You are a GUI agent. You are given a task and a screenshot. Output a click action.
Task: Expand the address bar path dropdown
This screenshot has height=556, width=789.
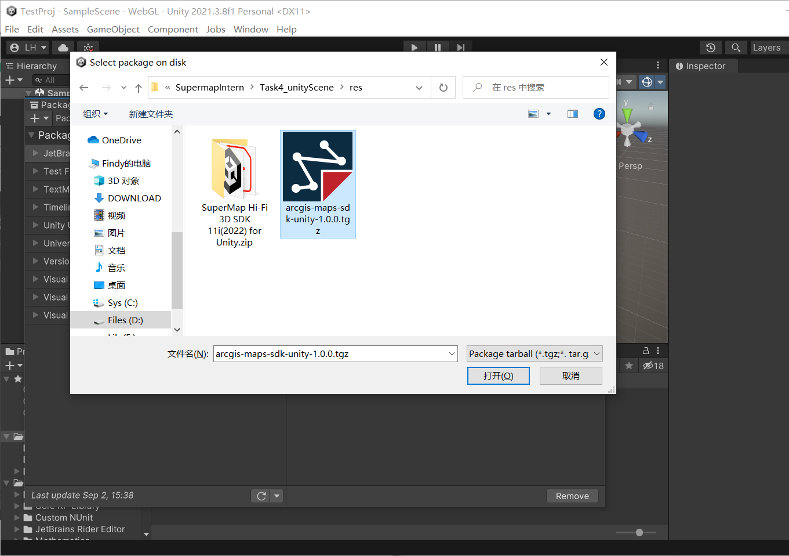pyautogui.click(x=419, y=88)
